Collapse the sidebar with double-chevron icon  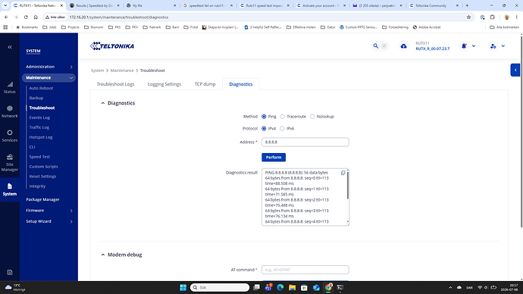pyautogui.click(x=10, y=47)
